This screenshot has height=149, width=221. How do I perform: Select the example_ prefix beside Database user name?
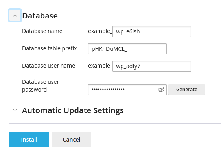point(100,66)
